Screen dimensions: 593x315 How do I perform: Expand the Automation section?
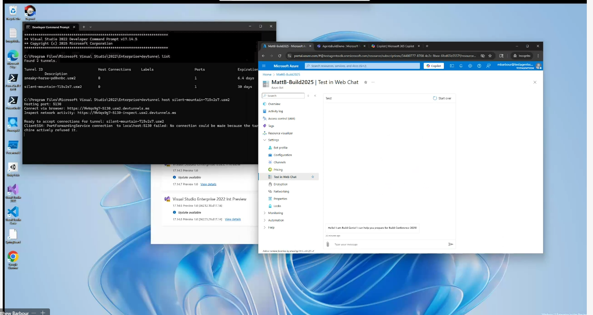[265, 220]
